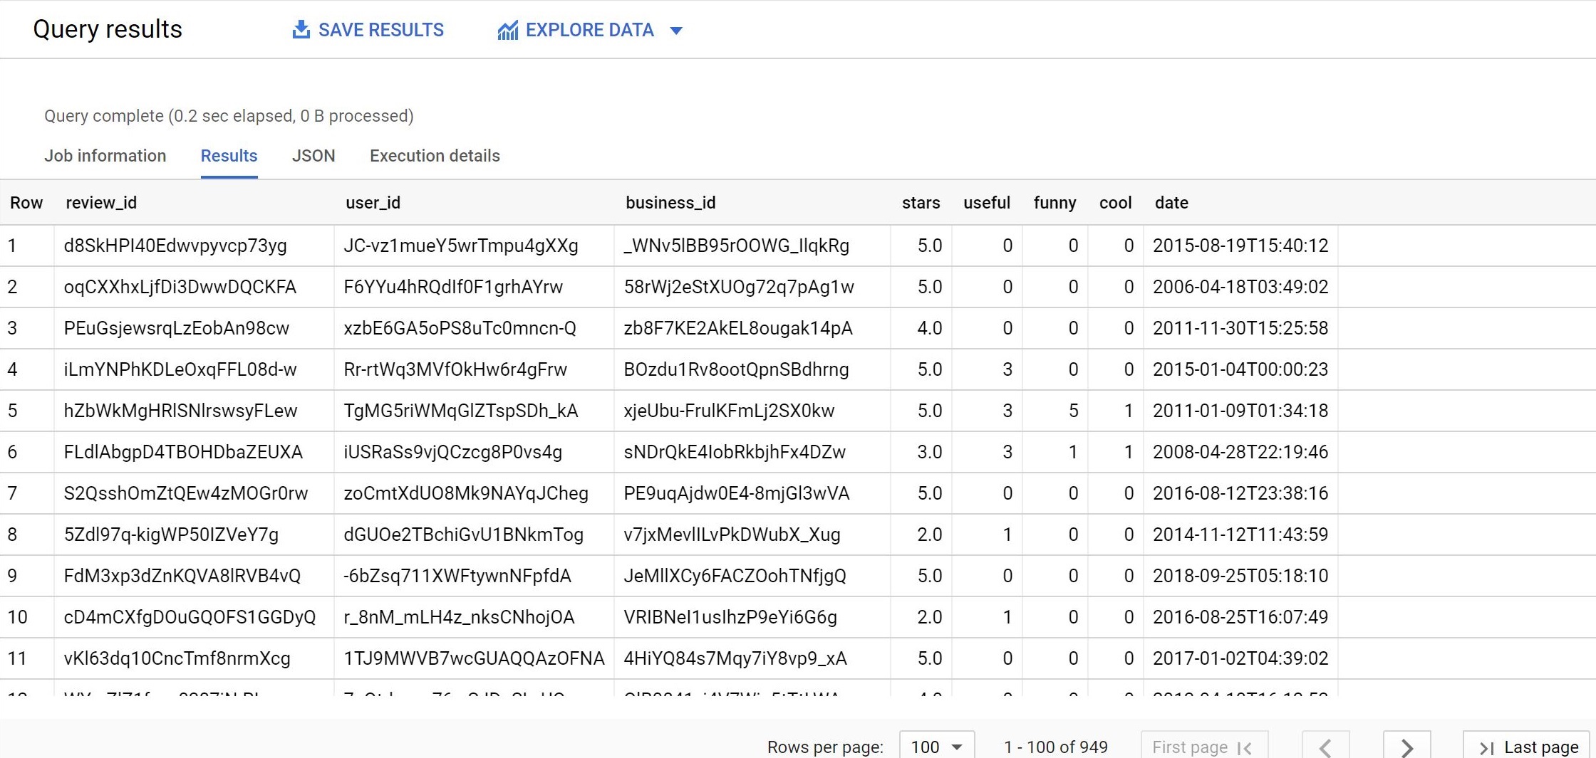
Task: Click the Save Results download icon
Action: [x=301, y=29]
